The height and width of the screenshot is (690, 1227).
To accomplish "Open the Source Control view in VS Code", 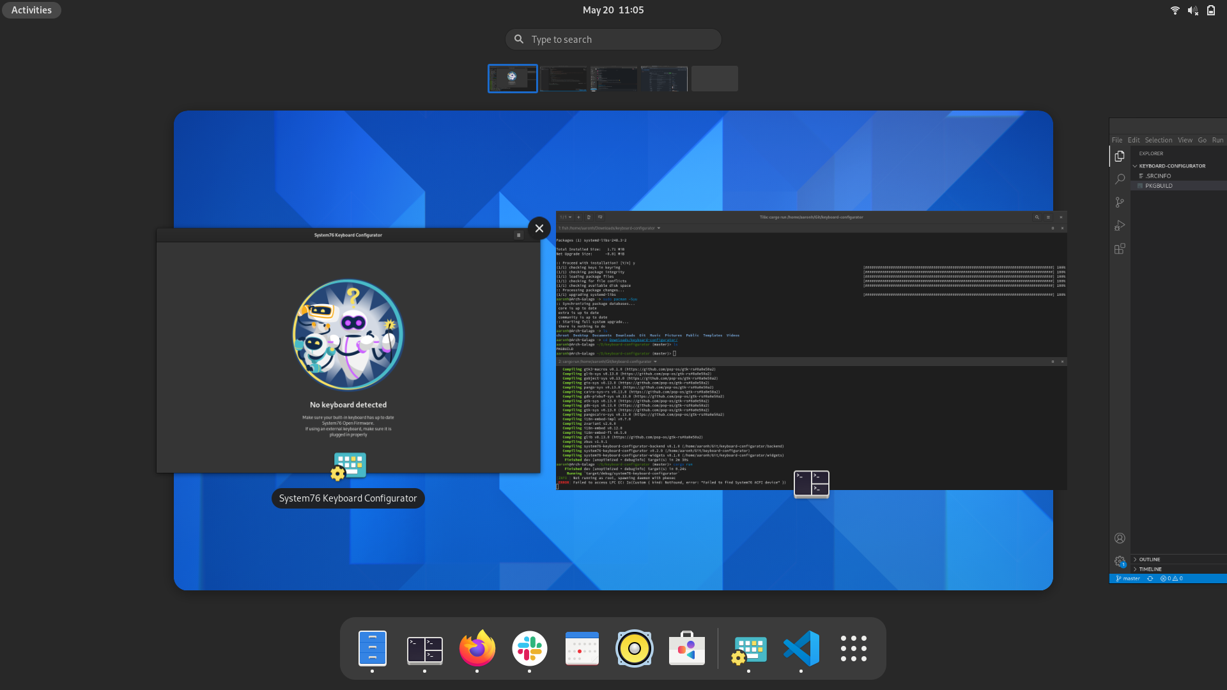I will 1120,202.
